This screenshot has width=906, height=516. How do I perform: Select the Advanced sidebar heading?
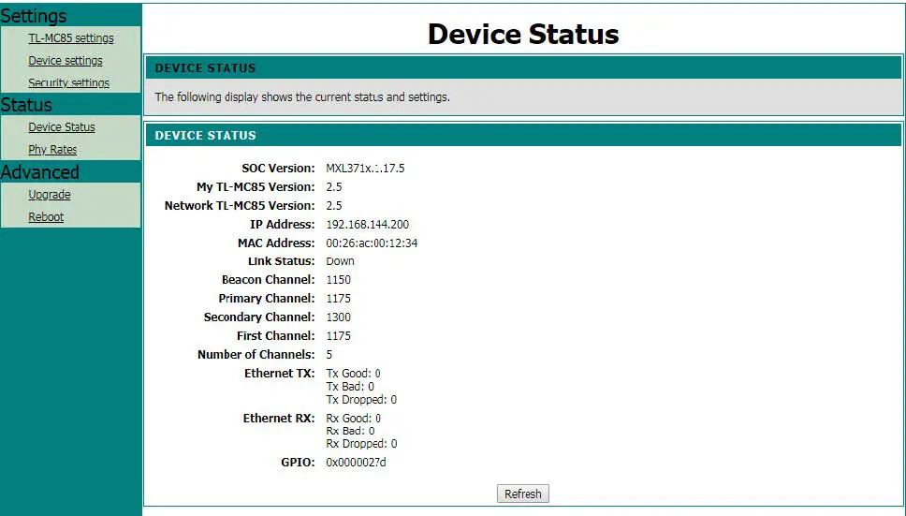pos(40,172)
